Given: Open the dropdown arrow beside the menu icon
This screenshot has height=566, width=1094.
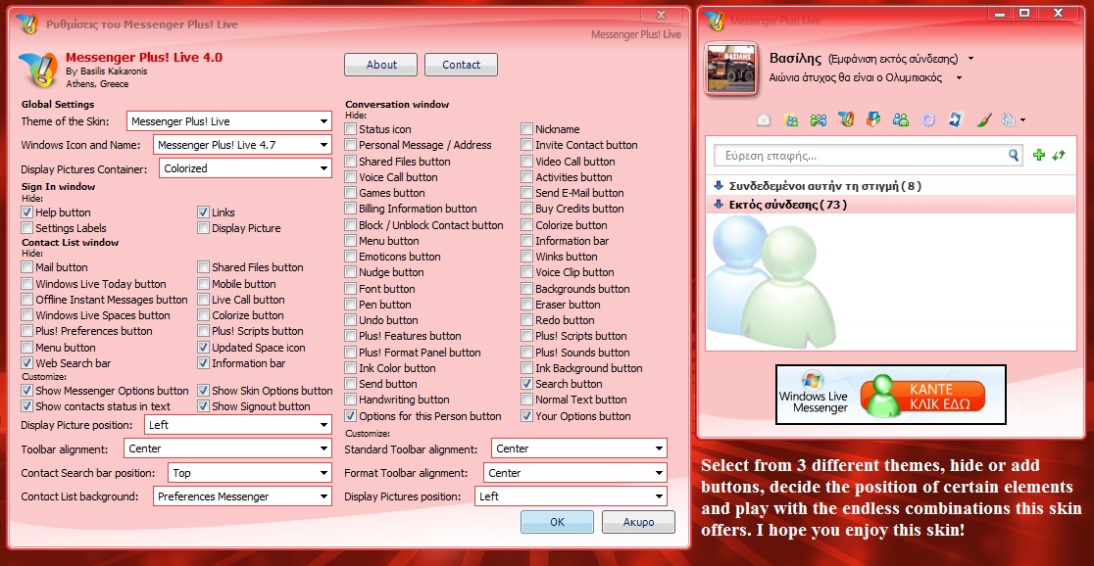Looking at the screenshot, I should [x=1022, y=120].
